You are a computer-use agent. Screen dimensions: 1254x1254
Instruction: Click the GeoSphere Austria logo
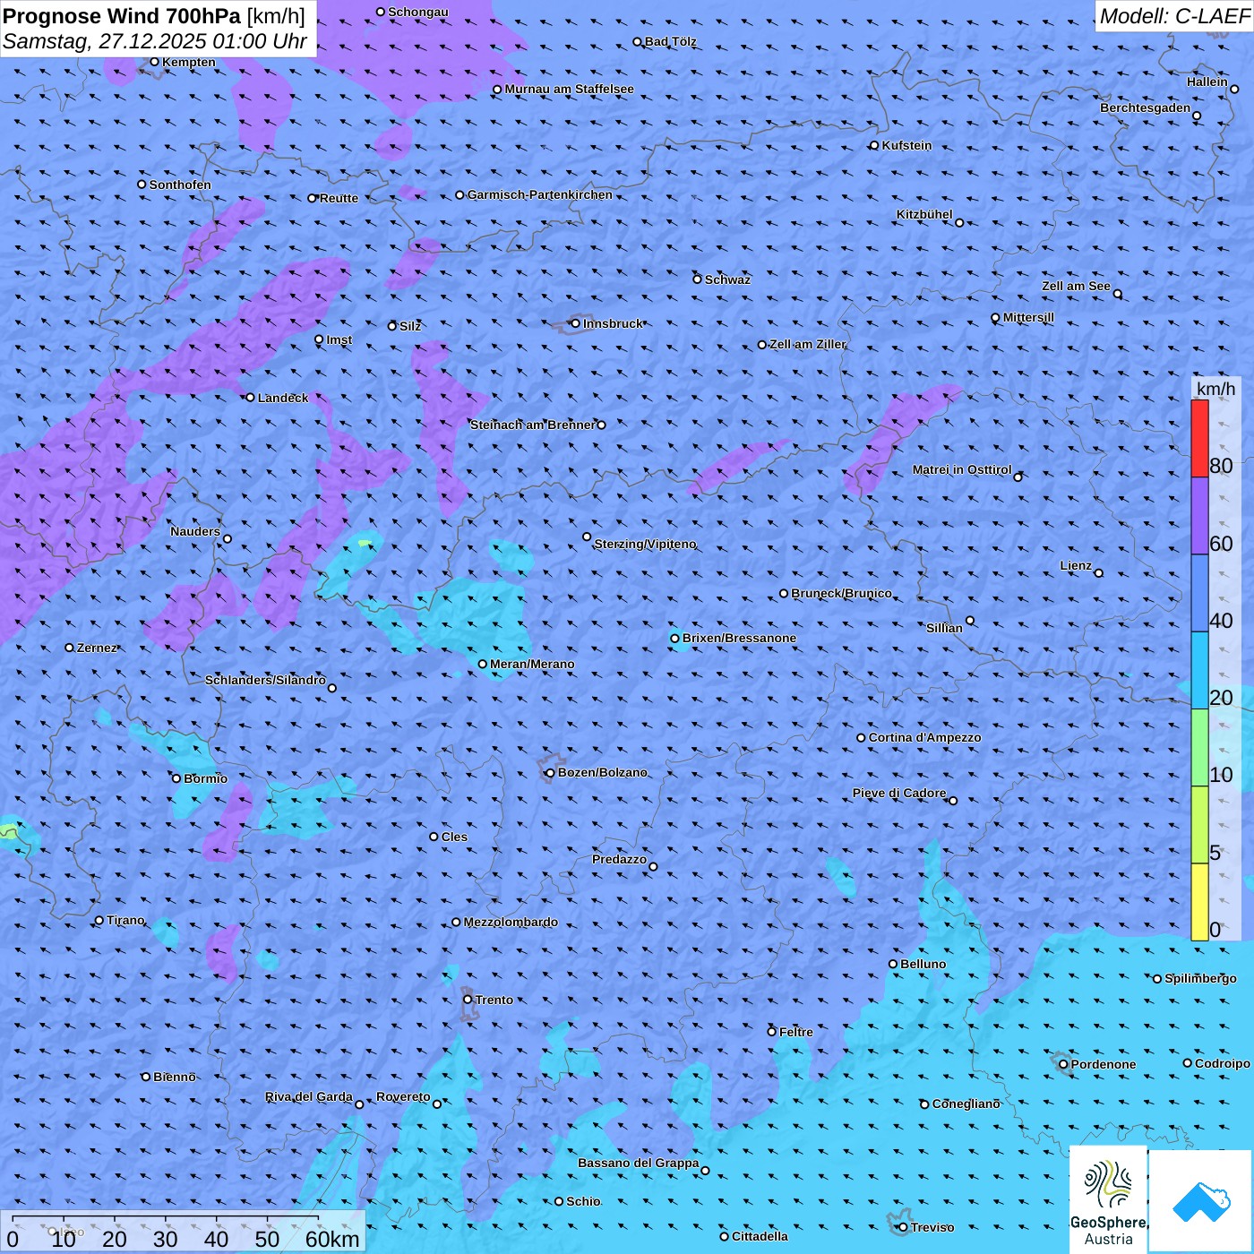(x=1108, y=1199)
